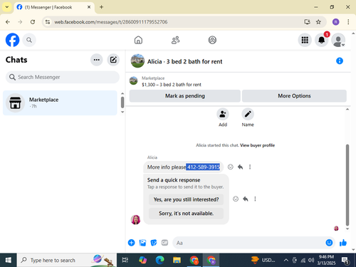
Task: Click the listing thumbnail in chat header
Action: 137,61
